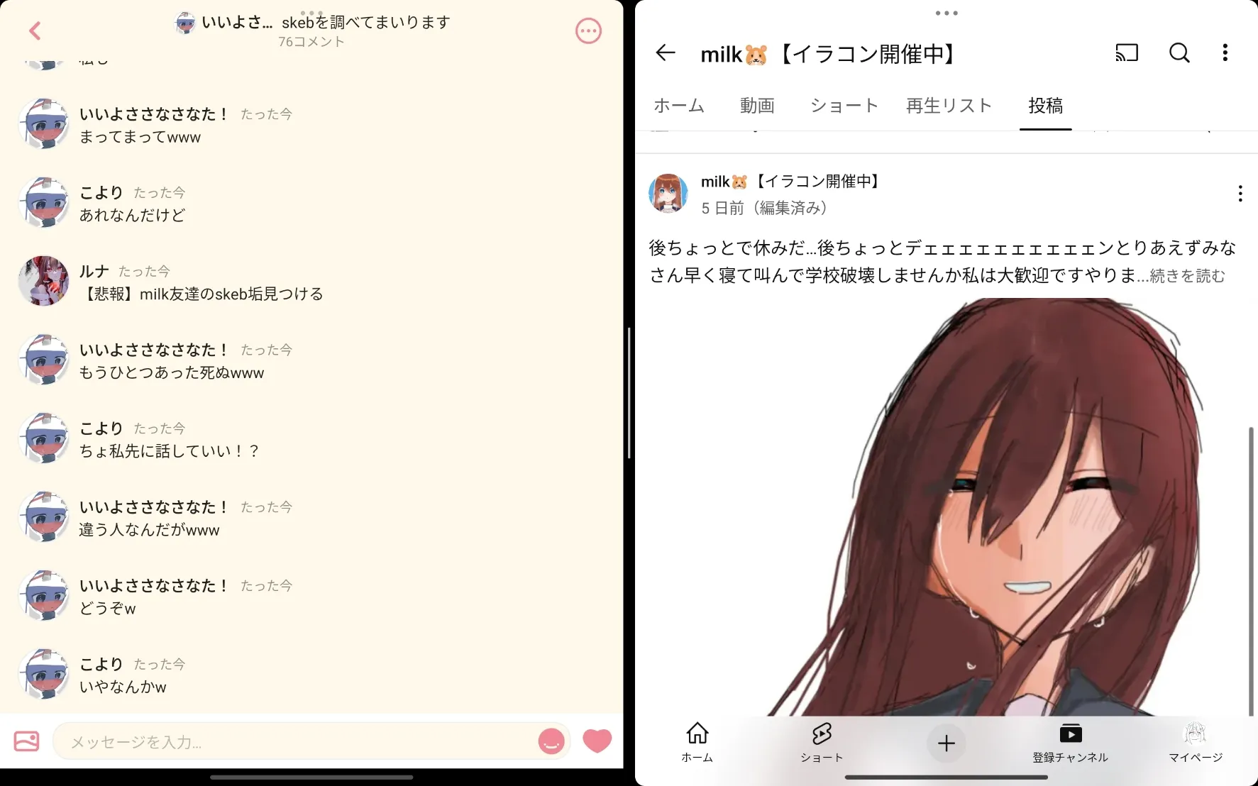Expand post text via 続きを読む
This screenshot has width=1258, height=786.
[1187, 275]
